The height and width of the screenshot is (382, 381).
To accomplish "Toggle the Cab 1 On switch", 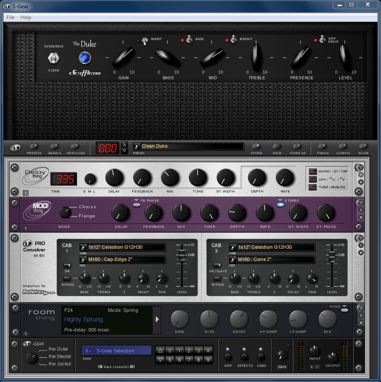I will tap(67, 265).
